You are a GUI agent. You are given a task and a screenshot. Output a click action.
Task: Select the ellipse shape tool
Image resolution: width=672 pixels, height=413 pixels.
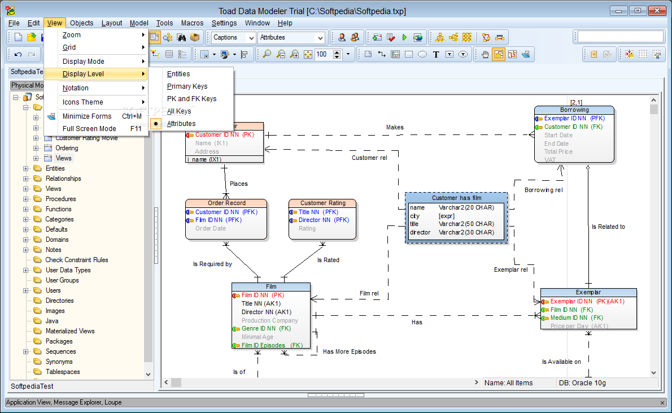click(422, 54)
